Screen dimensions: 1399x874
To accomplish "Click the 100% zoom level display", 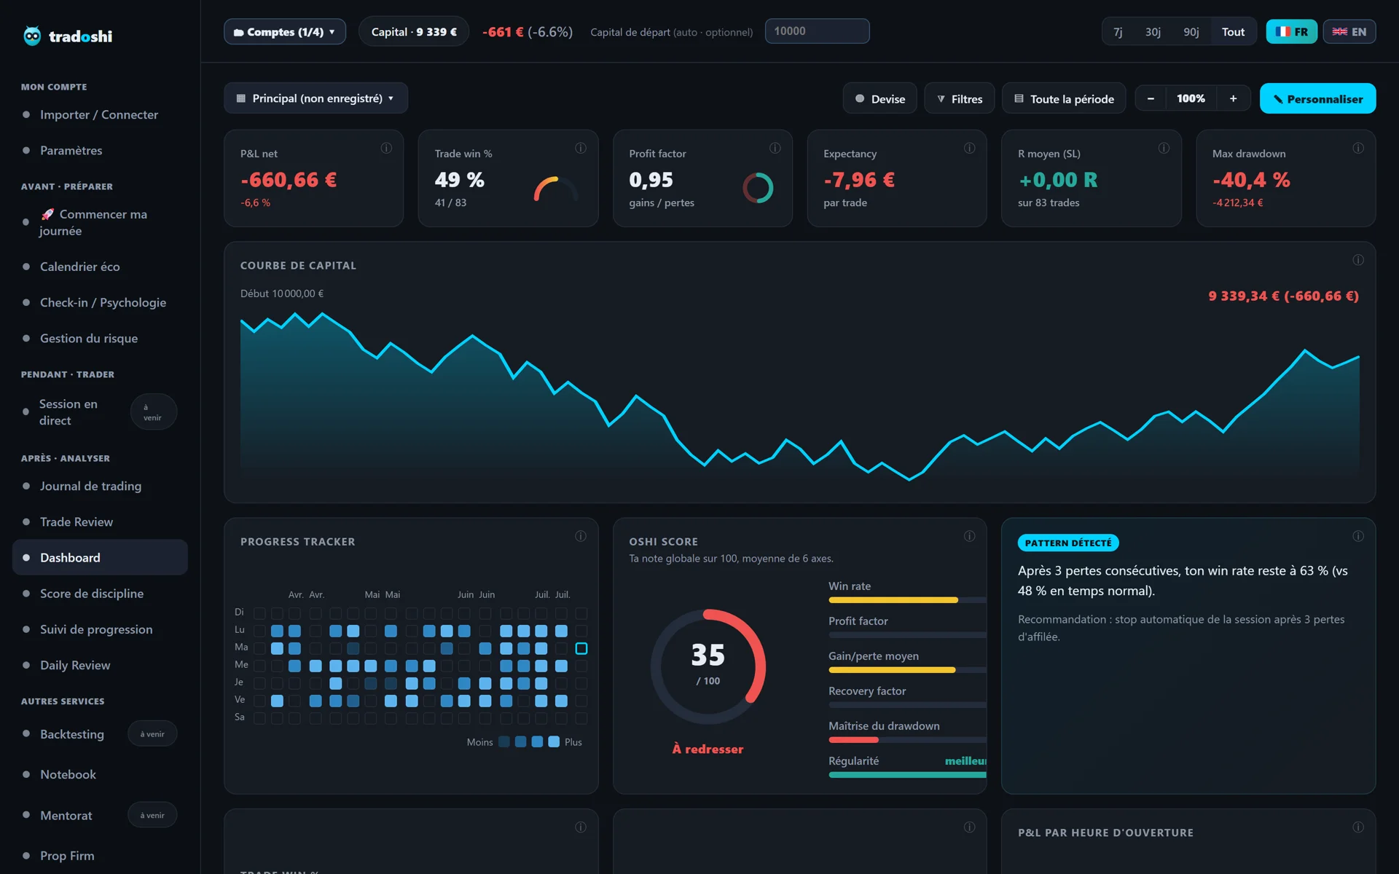I will pyautogui.click(x=1191, y=98).
